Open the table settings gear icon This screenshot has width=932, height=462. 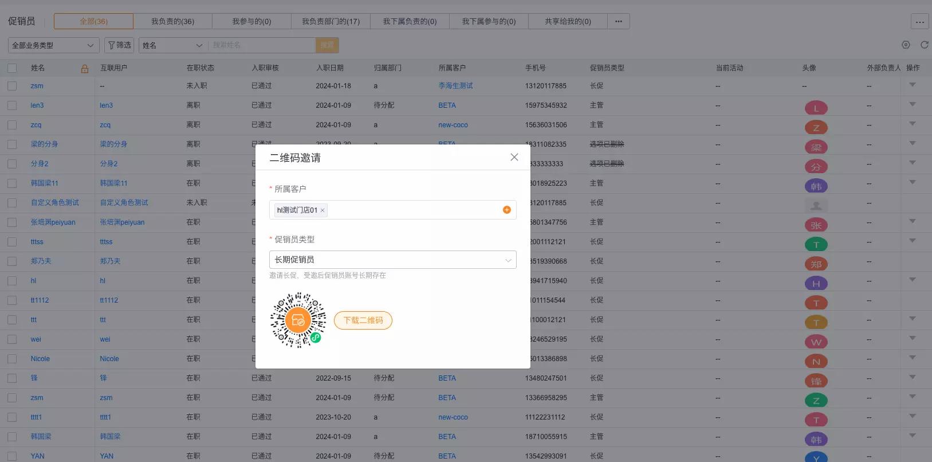coord(906,45)
